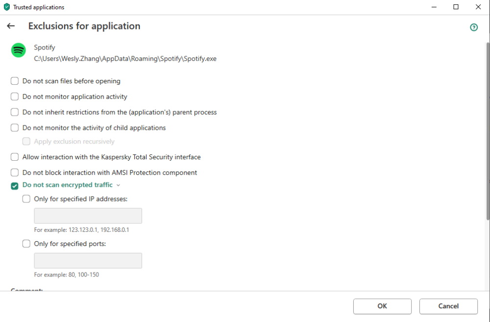Check Allow interaction with Kaspersky Total Security interface
This screenshot has width=490, height=322.
(x=15, y=157)
